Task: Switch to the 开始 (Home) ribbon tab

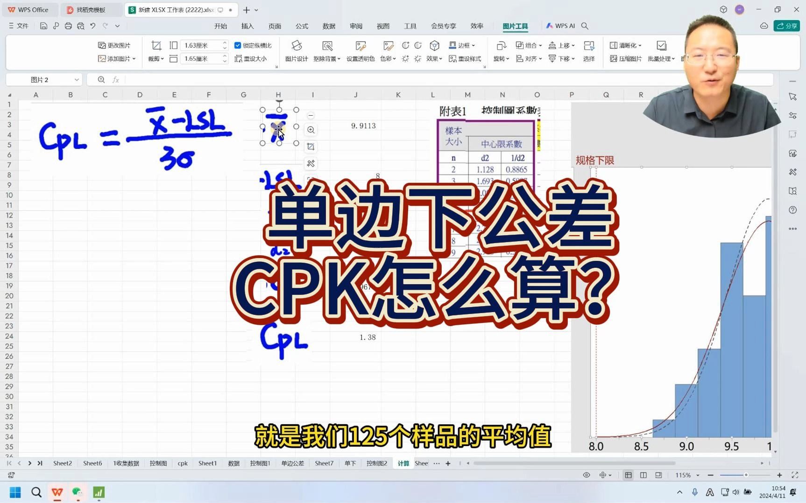Action: [x=220, y=26]
